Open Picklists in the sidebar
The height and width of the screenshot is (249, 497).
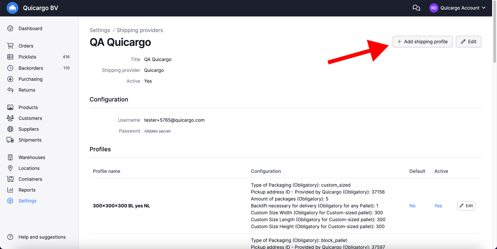click(27, 57)
